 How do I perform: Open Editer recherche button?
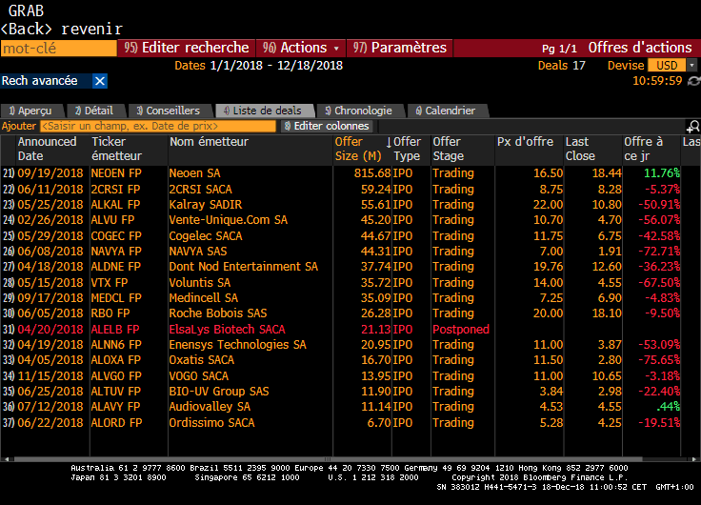point(187,48)
